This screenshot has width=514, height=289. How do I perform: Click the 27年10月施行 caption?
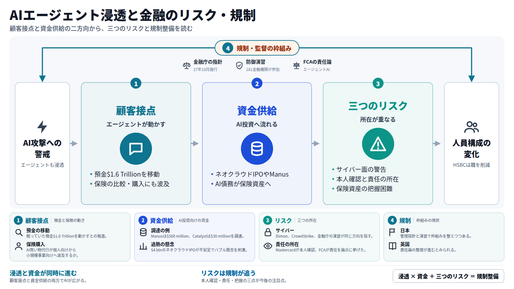click(205, 69)
